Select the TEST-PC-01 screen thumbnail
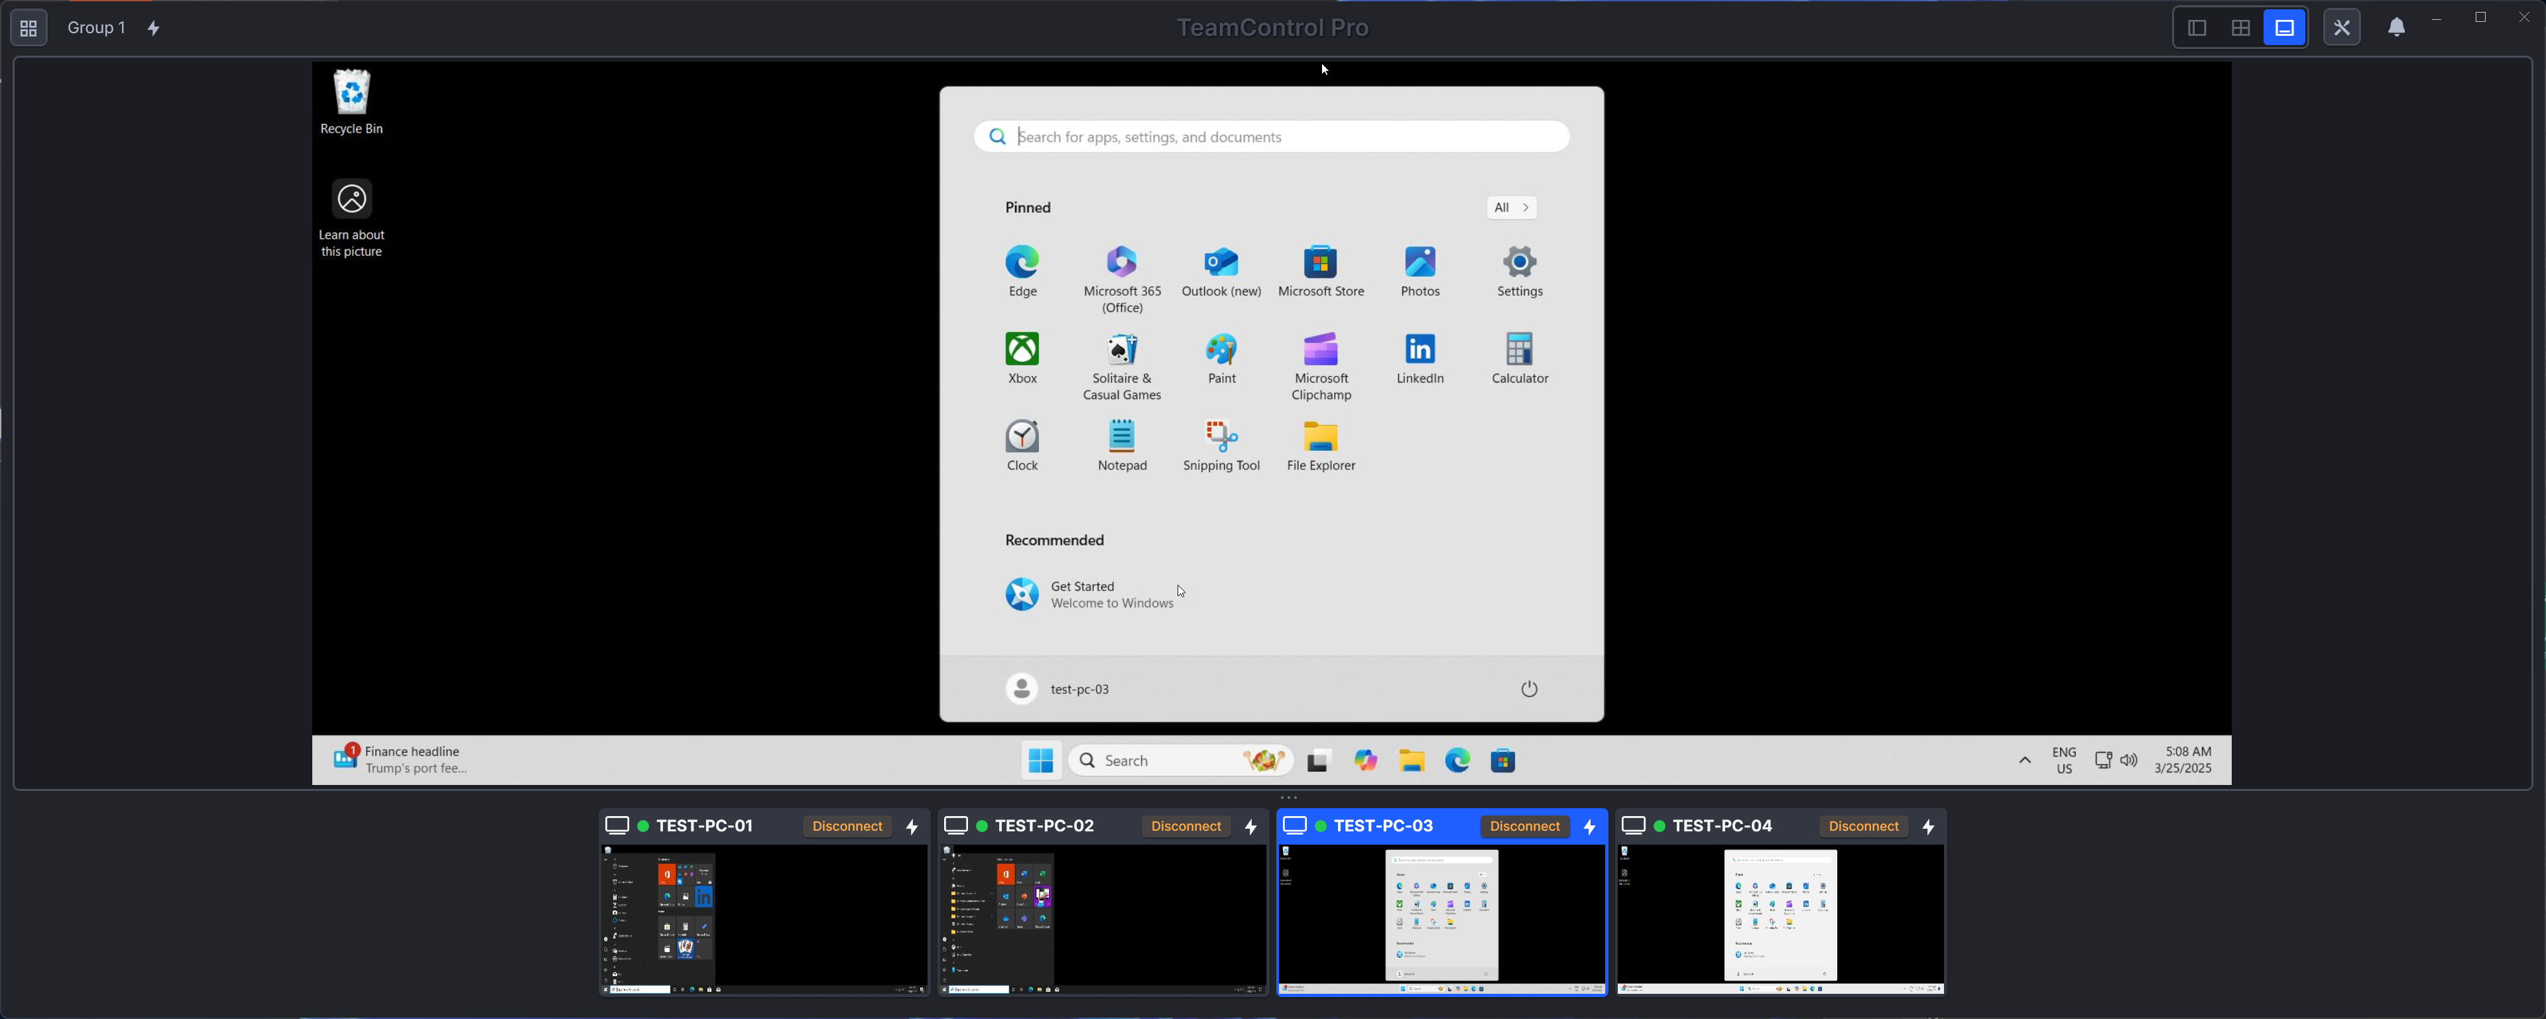 pos(764,919)
